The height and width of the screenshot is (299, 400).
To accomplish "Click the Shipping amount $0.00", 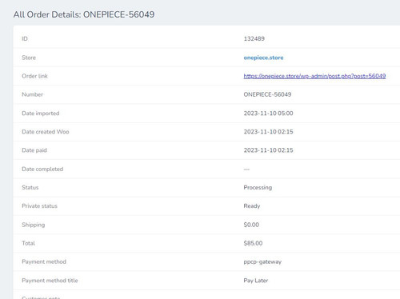I will pyautogui.click(x=251, y=225).
